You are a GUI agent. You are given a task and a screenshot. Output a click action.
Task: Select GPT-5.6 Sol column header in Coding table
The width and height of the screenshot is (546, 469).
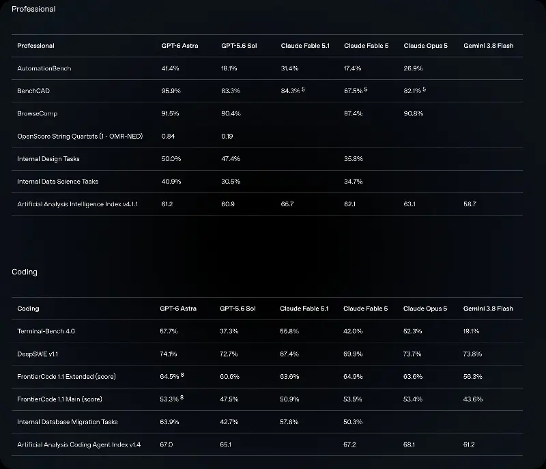(x=238, y=309)
